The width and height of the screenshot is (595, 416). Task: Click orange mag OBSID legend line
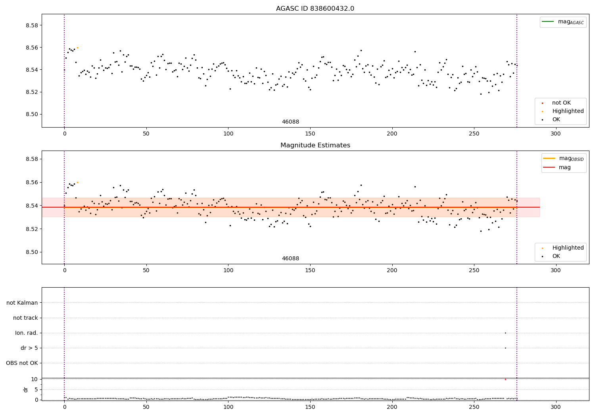[x=549, y=158]
